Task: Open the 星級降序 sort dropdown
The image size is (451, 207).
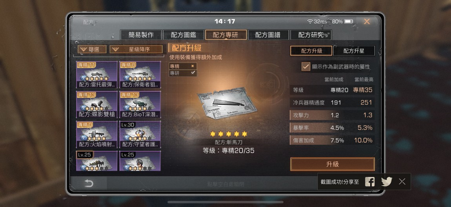Action: [136, 49]
